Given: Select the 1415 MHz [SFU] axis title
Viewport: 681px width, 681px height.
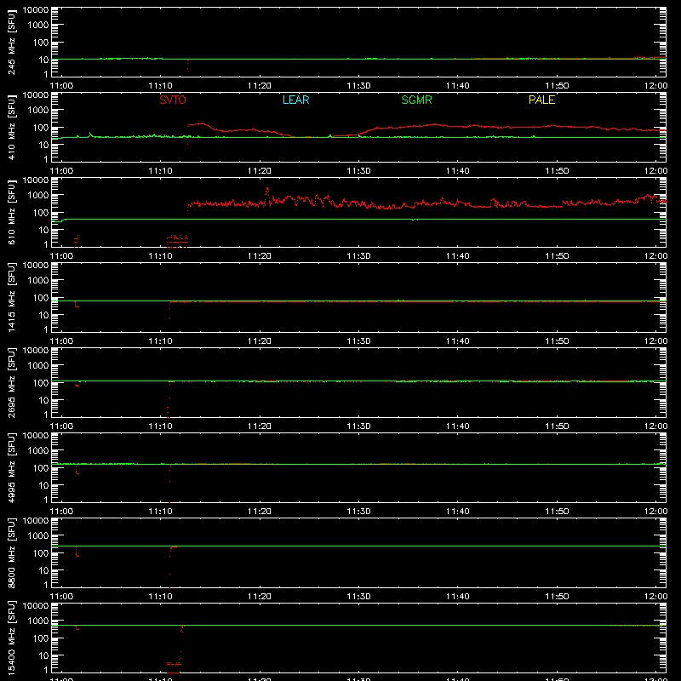Looking at the screenshot, I should 12,297.
